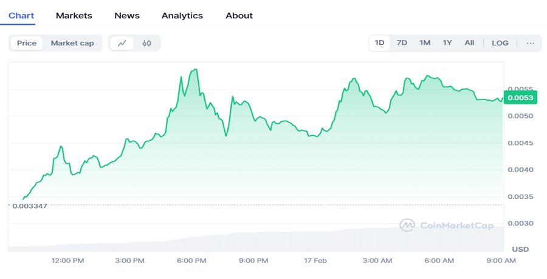Image resolution: width=547 pixels, height=279 pixels.
Task: Show the 1M time range
Action: pos(425,43)
